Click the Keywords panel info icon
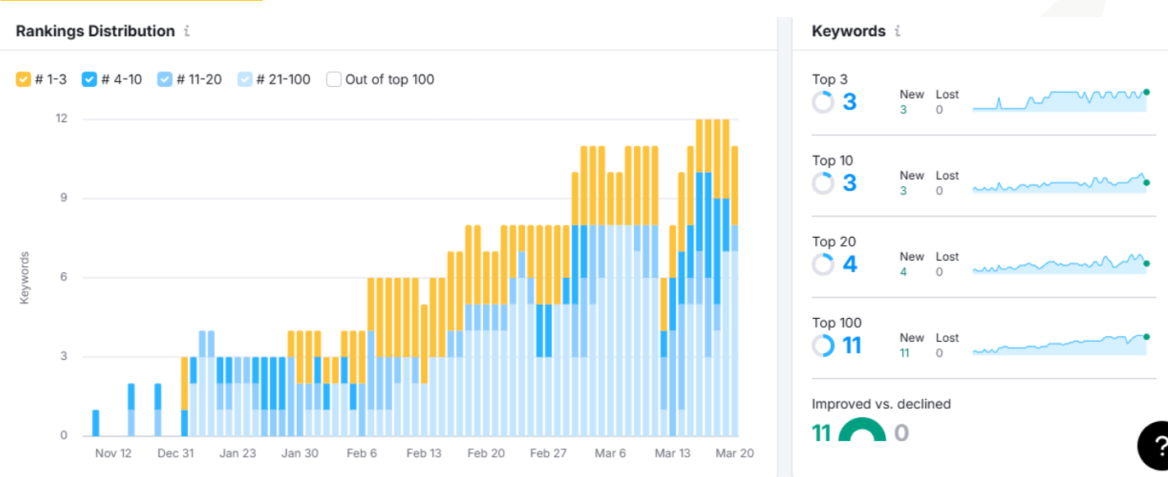This screenshot has height=477, width=1168. click(x=897, y=31)
